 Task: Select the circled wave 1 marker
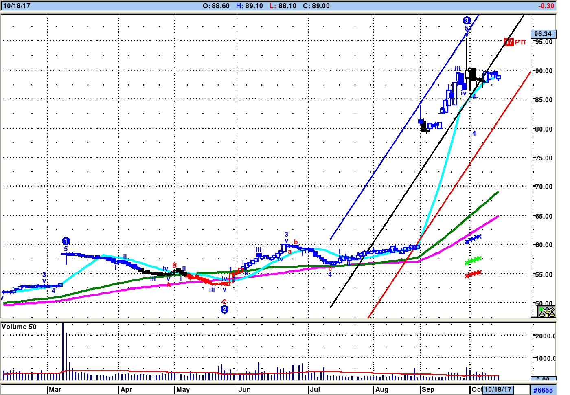click(66, 241)
